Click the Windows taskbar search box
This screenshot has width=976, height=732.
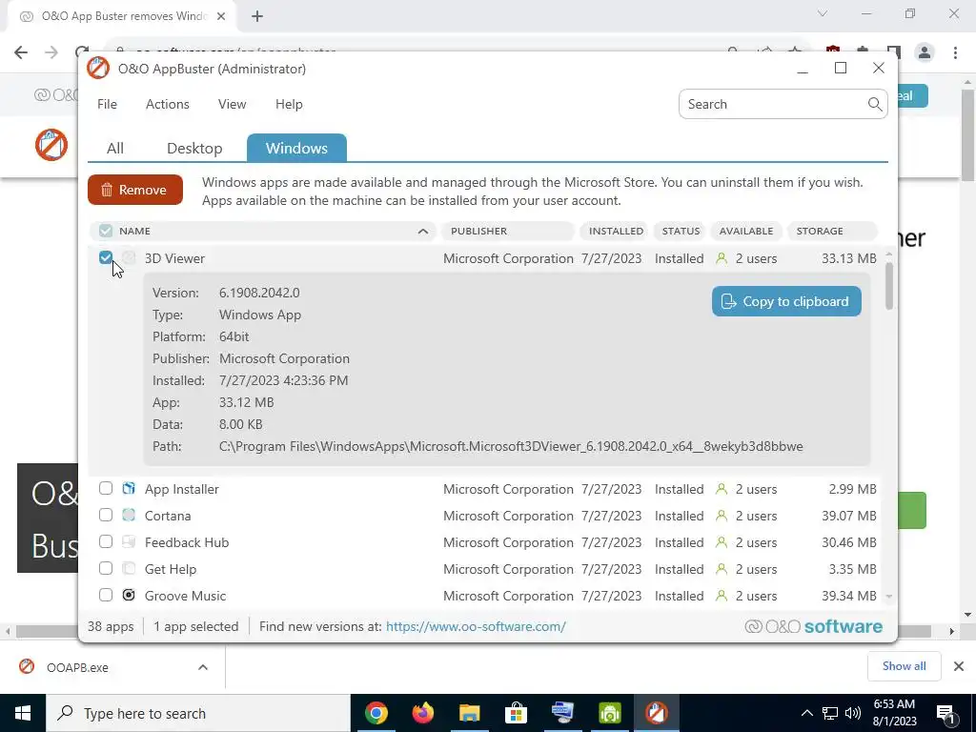pyautogui.click(x=198, y=713)
